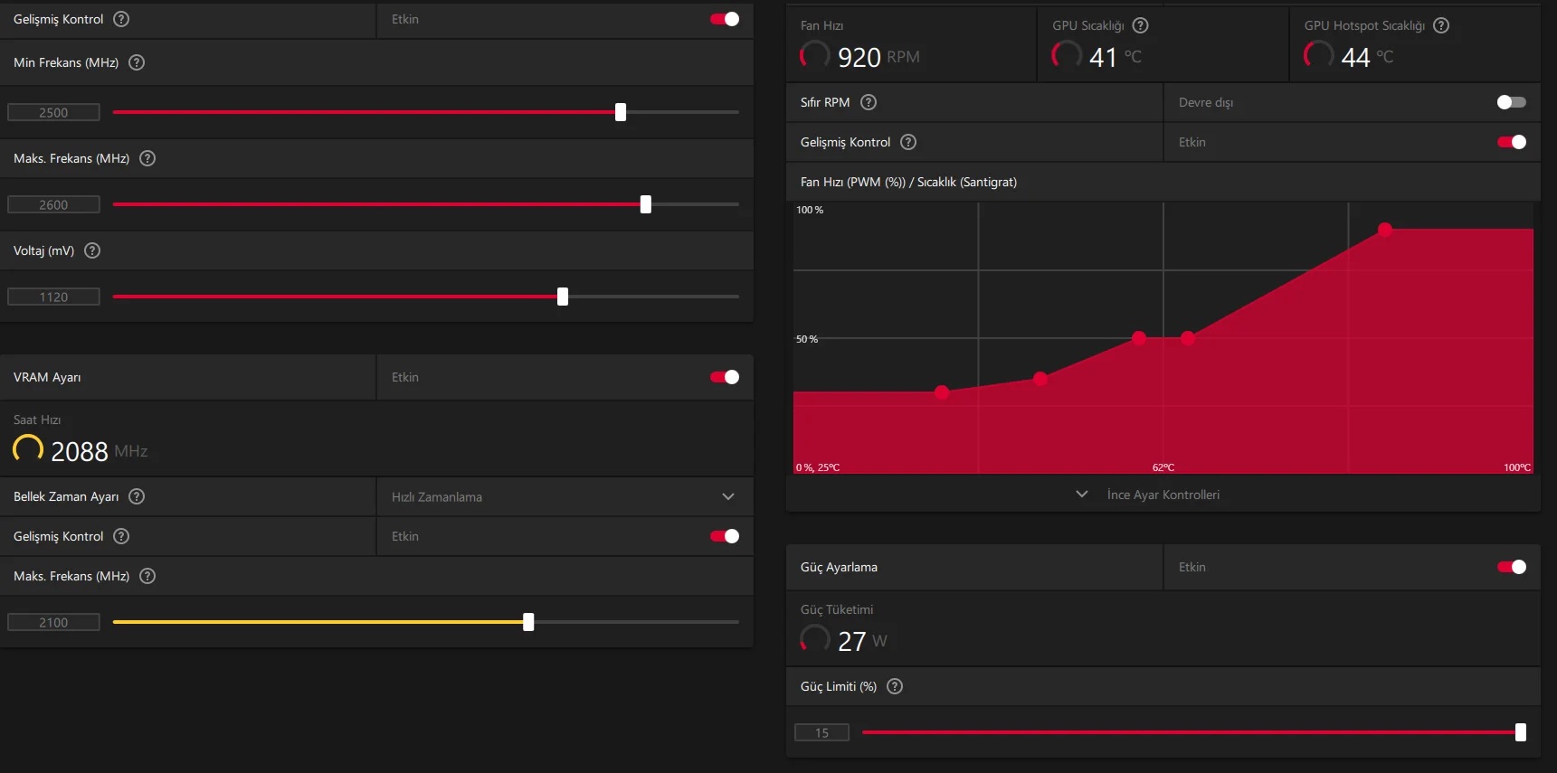Click help icon for Gelişmiş Kontrol under Sıfır RPM
The height and width of the screenshot is (773, 1557).
point(908,142)
